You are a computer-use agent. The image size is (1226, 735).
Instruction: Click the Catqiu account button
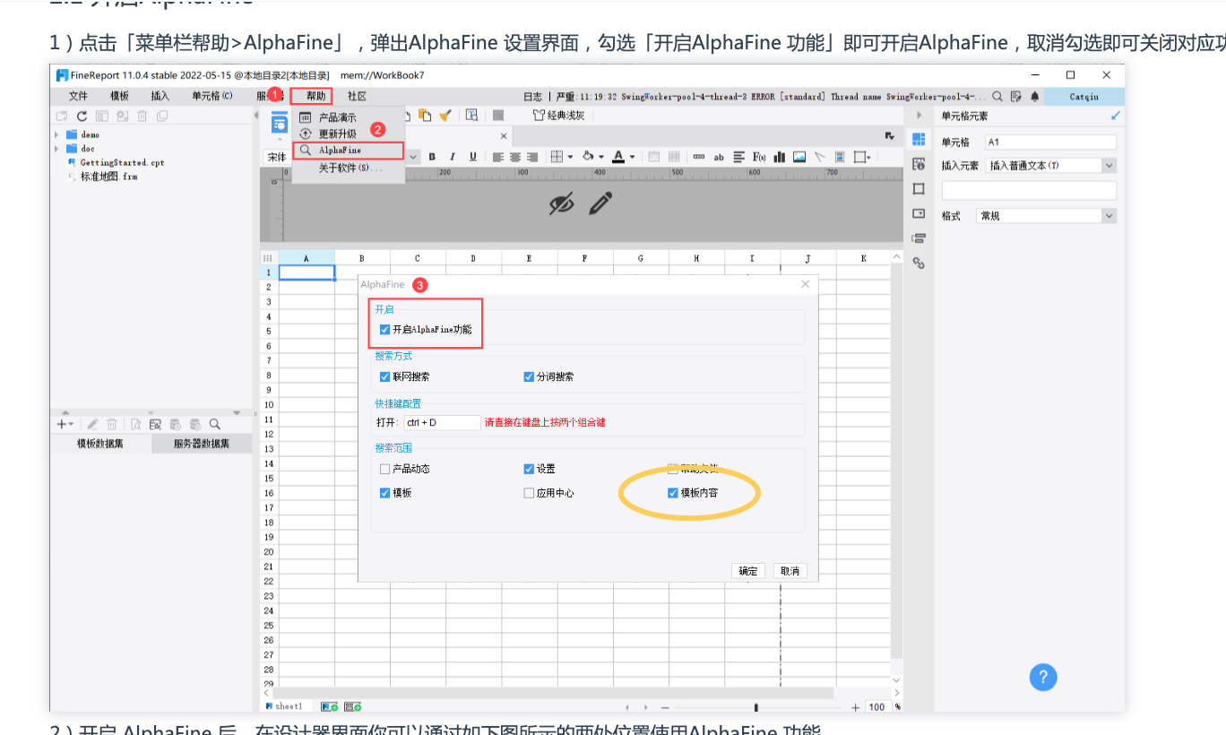coord(1084,97)
